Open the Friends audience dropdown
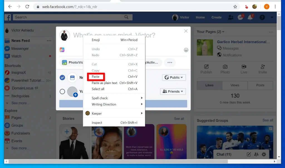The image size is (285, 168). tap(173, 91)
